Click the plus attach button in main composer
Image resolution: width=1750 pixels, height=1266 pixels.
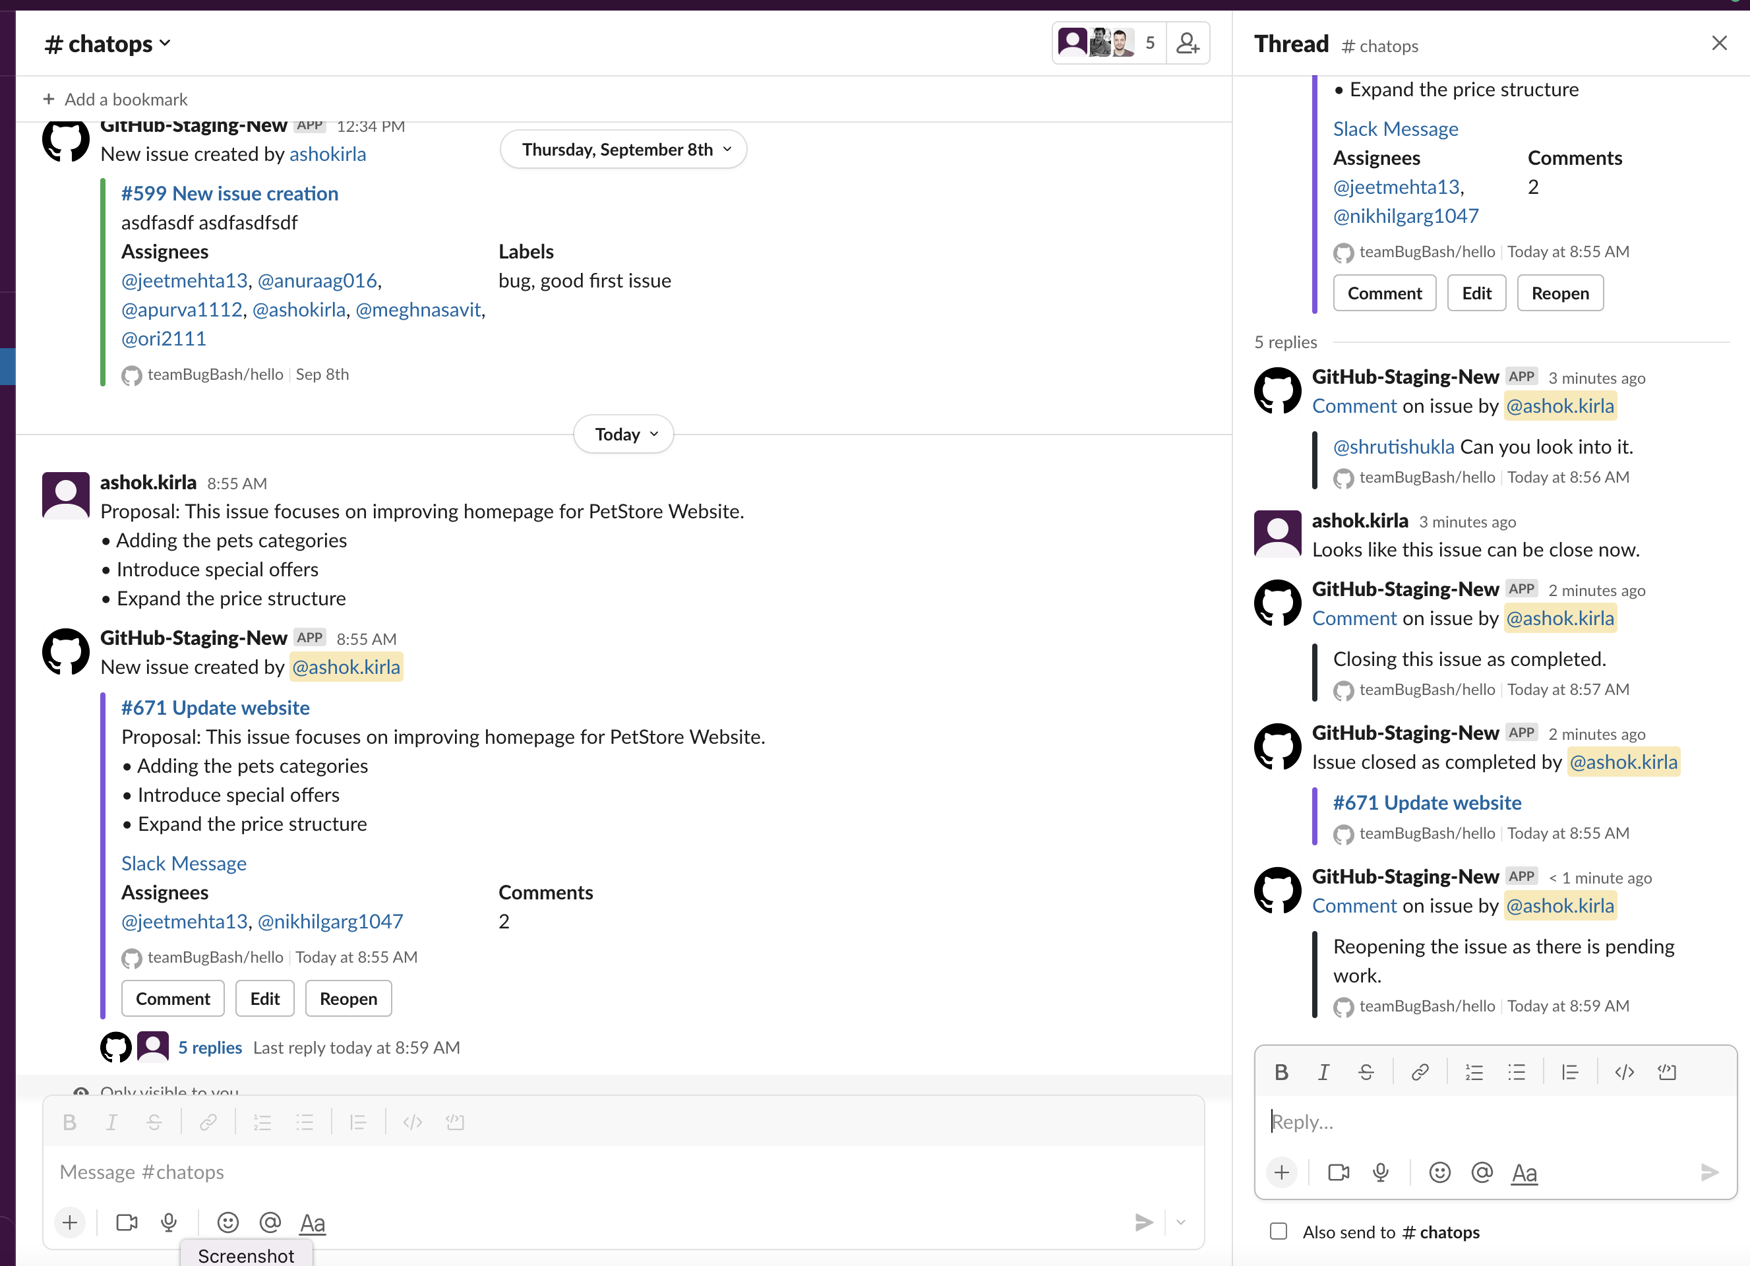coord(70,1222)
